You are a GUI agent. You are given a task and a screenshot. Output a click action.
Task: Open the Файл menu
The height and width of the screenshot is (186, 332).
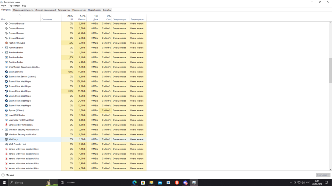[4, 6]
